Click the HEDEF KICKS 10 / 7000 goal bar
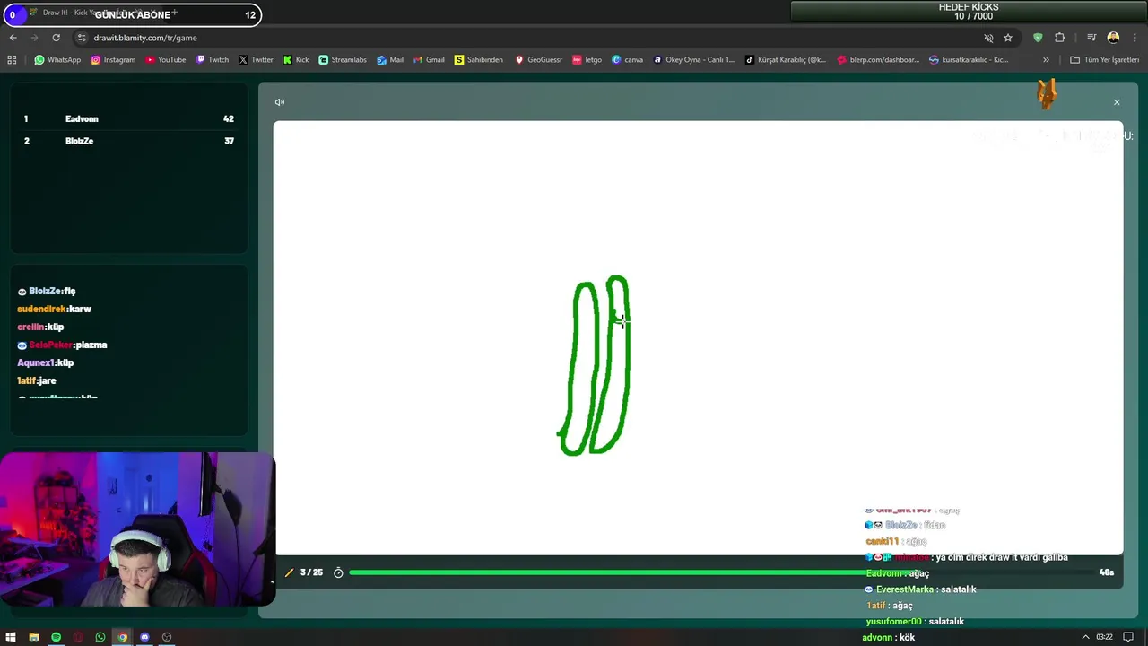The image size is (1148, 646). [x=969, y=12]
